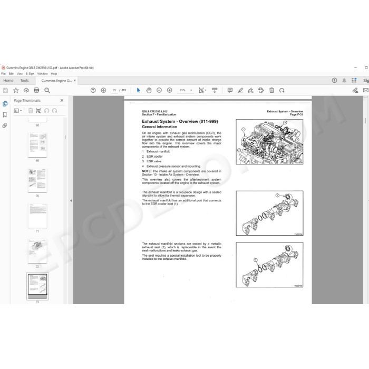Zoom in with plus icon
The image size is (369, 369).
(x=169, y=90)
